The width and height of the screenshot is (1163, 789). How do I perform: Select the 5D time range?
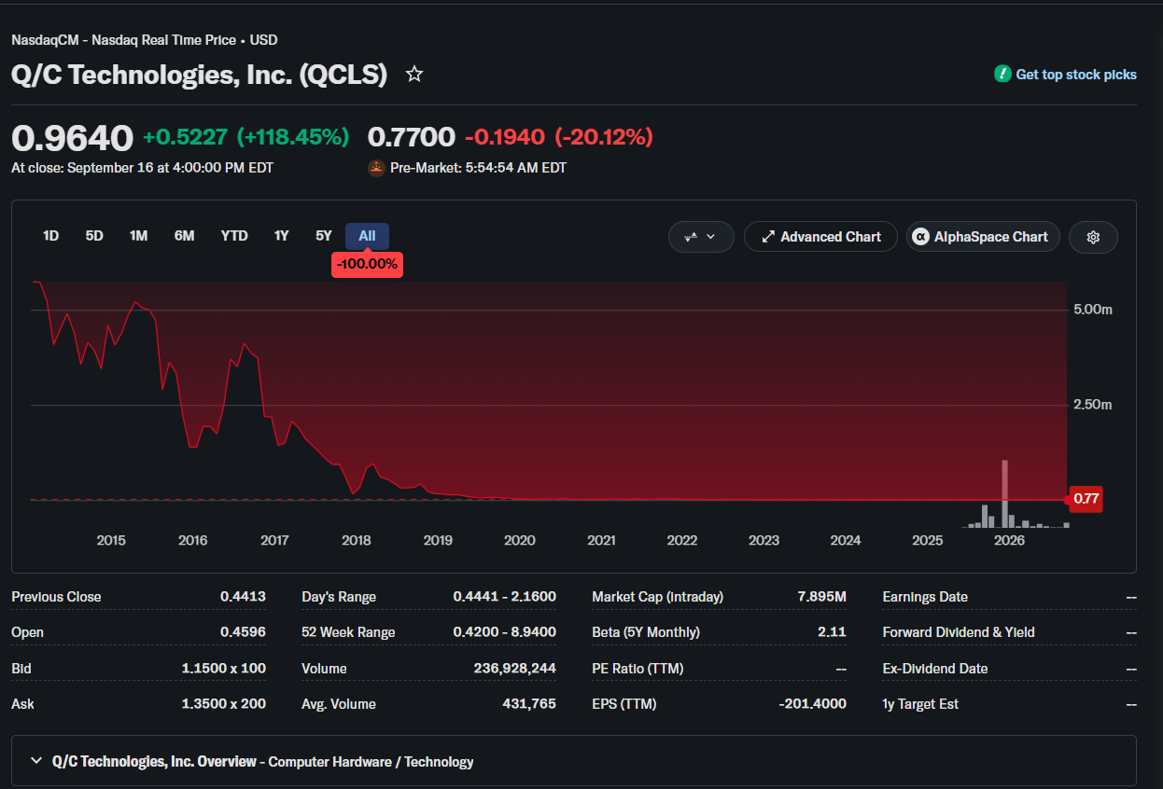click(x=94, y=236)
